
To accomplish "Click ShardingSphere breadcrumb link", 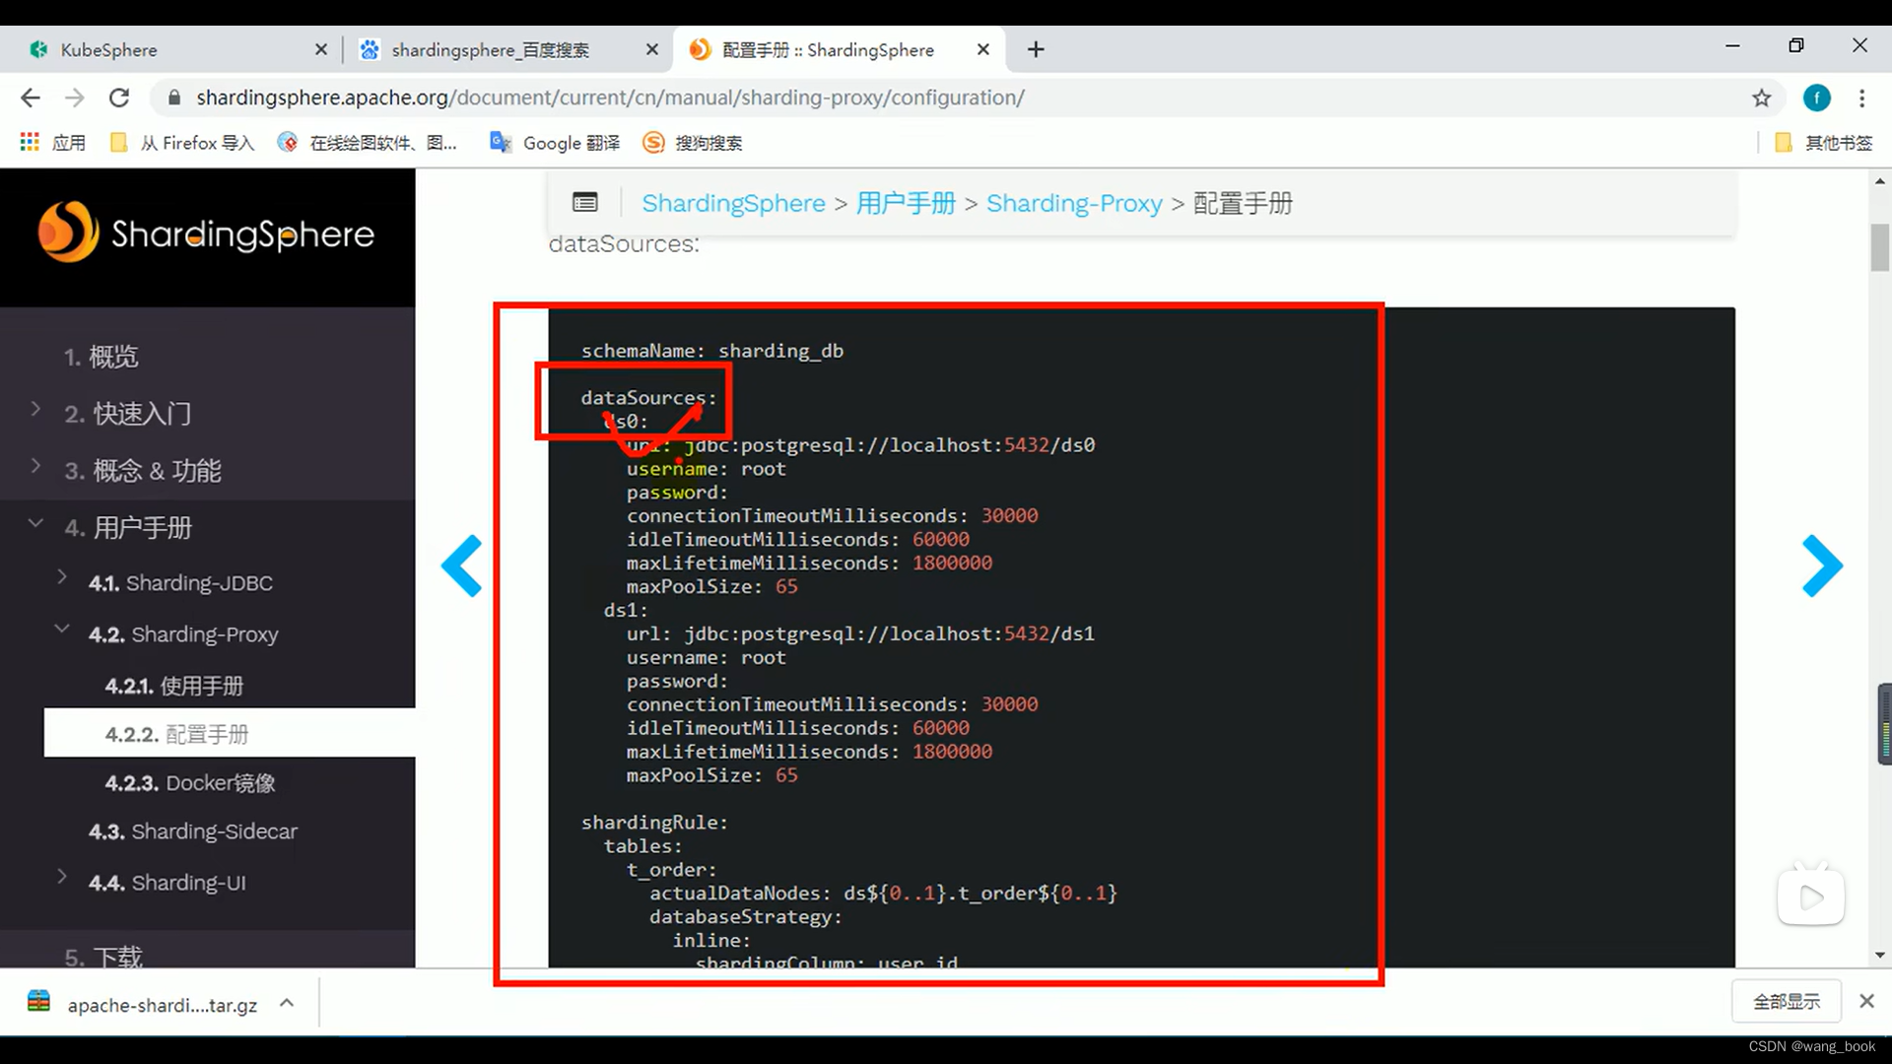I will 733,203.
